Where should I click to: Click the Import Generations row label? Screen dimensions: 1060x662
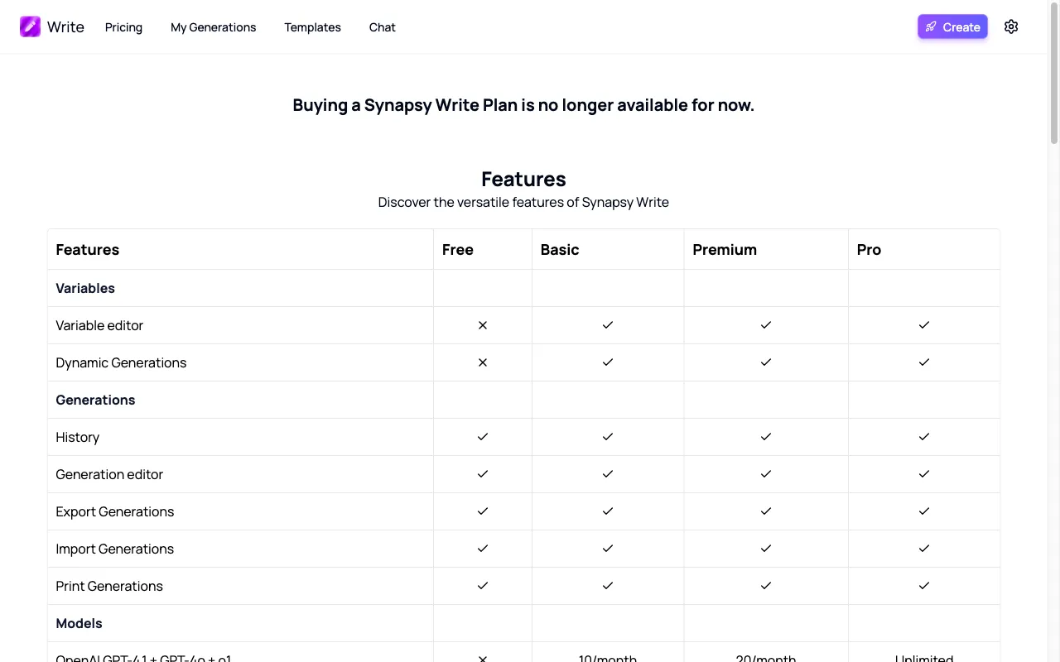115,549
